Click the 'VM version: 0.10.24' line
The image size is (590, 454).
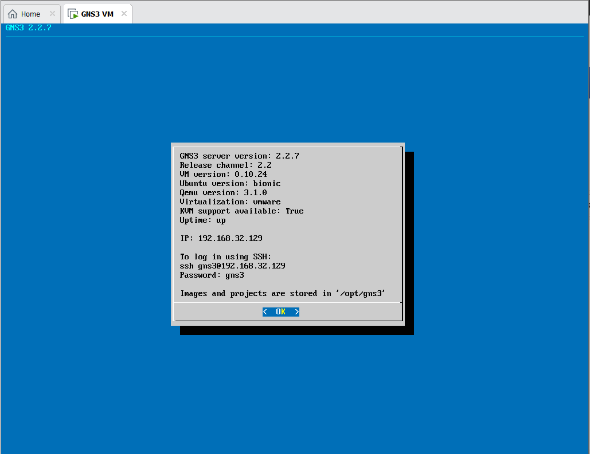click(223, 175)
